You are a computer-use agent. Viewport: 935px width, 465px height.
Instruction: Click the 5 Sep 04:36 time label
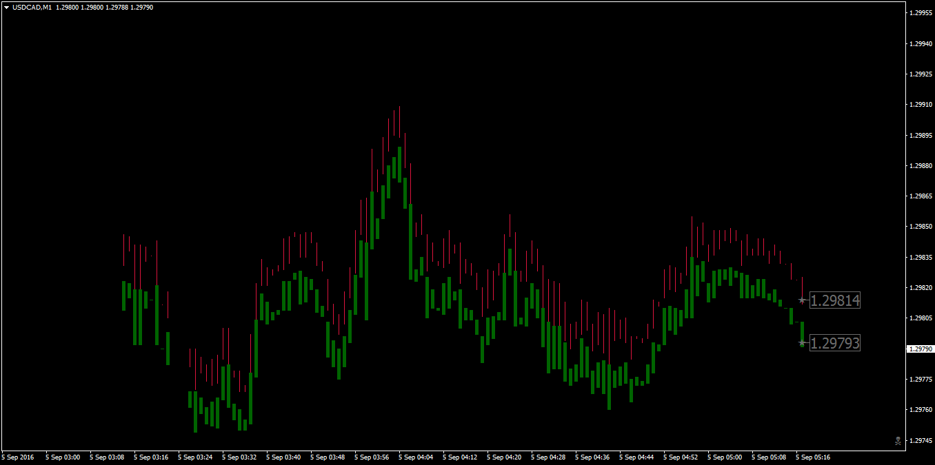[592, 457]
